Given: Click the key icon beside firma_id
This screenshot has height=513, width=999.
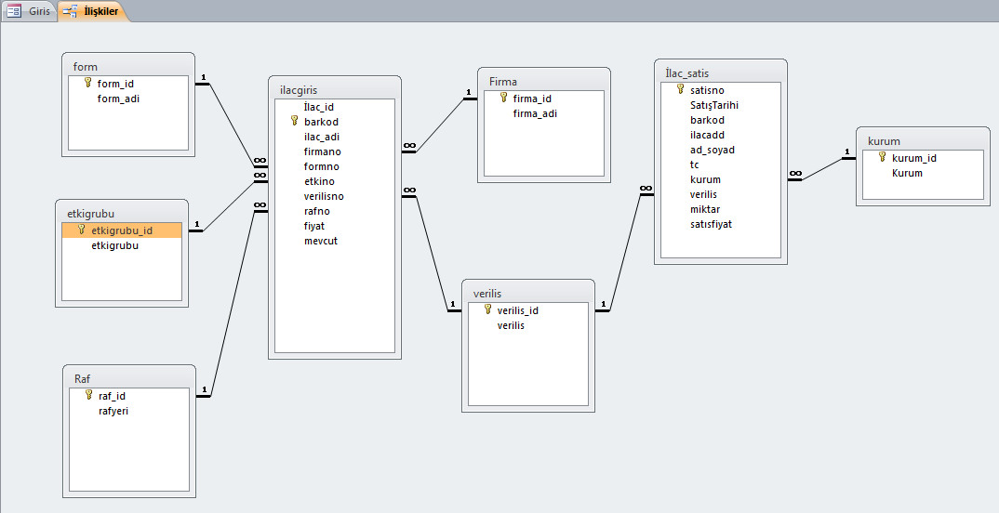Looking at the screenshot, I should click(503, 98).
